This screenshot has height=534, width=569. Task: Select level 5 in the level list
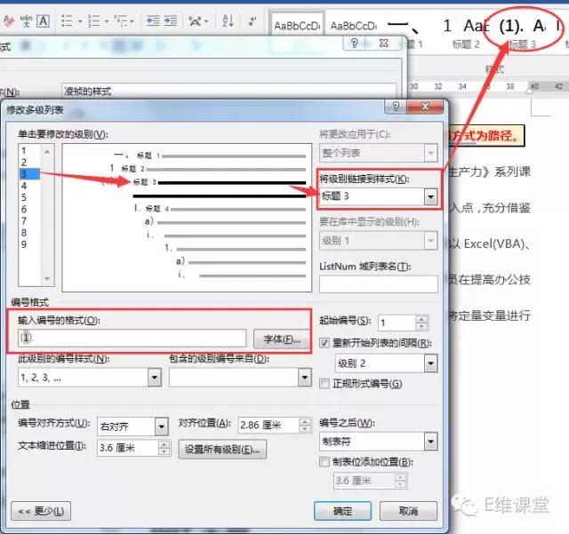[x=24, y=198]
